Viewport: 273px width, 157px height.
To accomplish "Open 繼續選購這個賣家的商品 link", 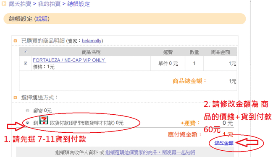I will coord(150,152).
